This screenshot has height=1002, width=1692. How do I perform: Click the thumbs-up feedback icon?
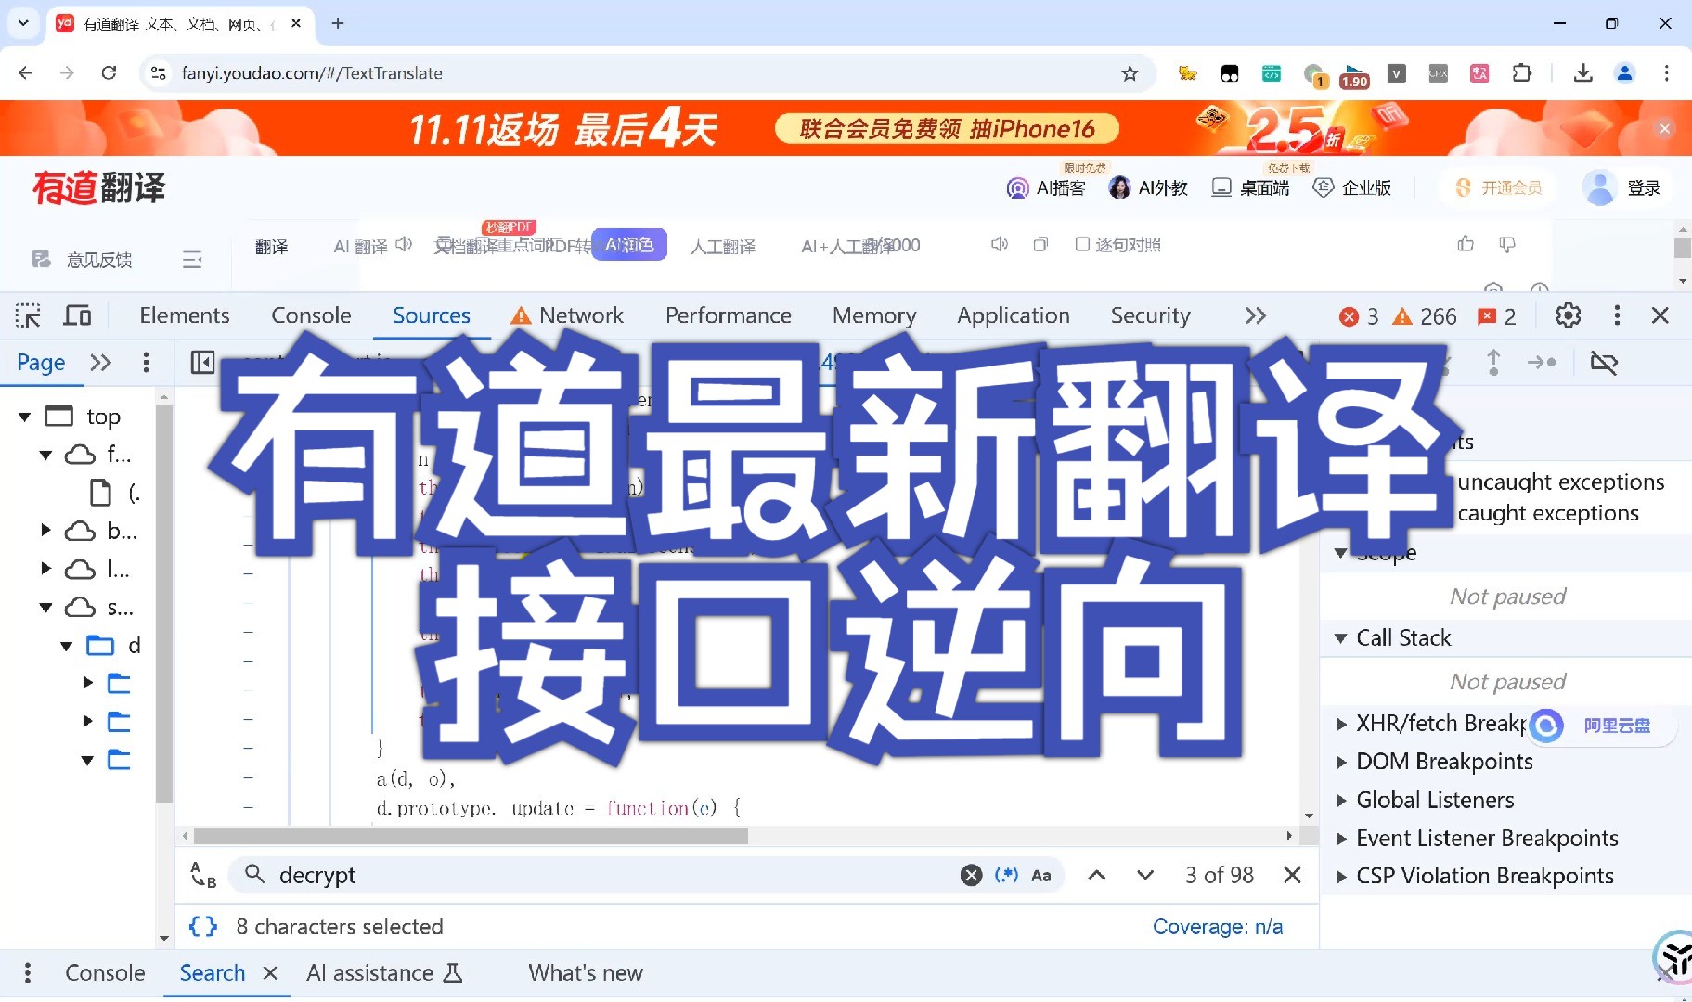1466,244
